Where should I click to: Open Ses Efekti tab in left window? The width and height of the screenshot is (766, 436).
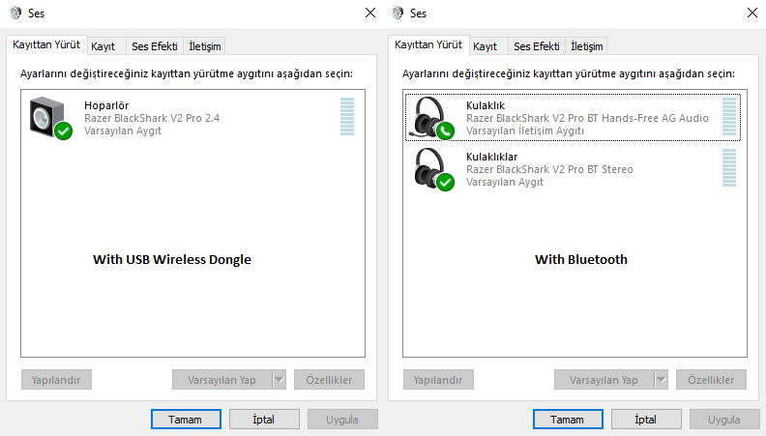155,46
